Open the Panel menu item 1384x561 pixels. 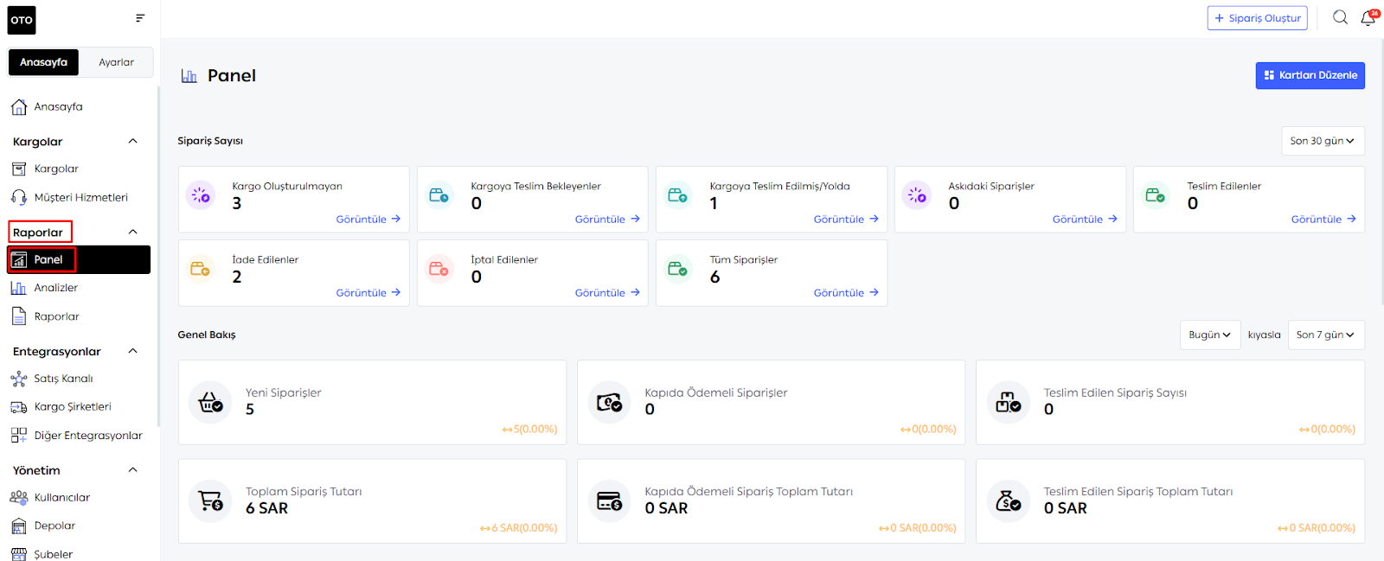click(79, 260)
